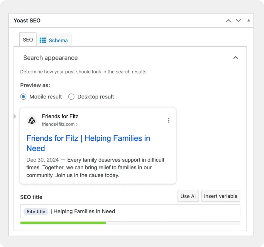Collapse the Search appearance section
This screenshot has height=247, width=264.
[x=236, y=58]
